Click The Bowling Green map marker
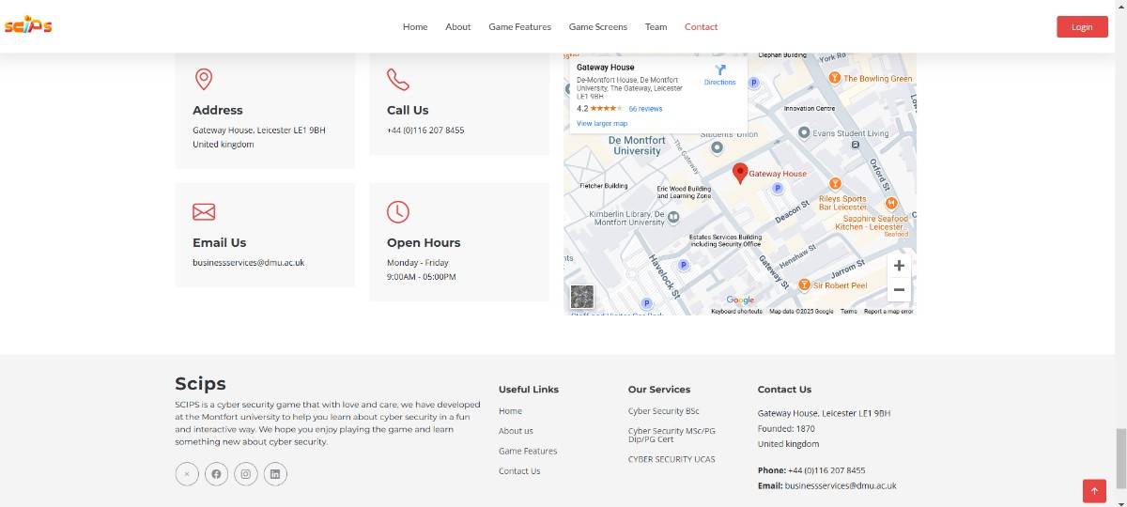The image size is (1127, 507). point(835,79)
